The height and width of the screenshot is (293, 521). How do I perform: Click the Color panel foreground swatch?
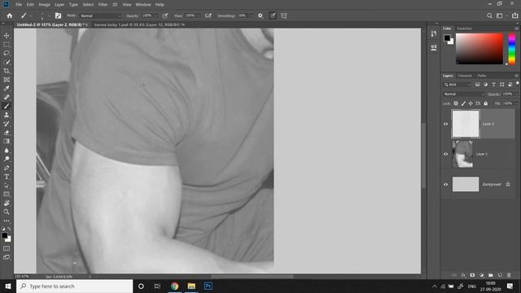(x=447, y=38)
